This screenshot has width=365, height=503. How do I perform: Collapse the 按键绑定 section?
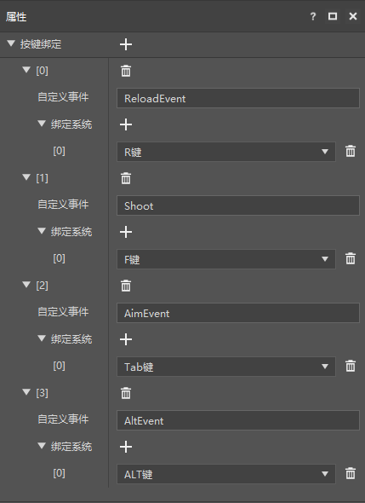[x=11, y=43]
